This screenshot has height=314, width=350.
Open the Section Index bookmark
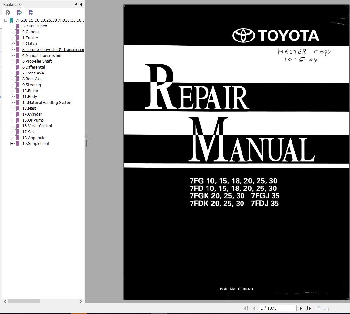tap(35, 26)
